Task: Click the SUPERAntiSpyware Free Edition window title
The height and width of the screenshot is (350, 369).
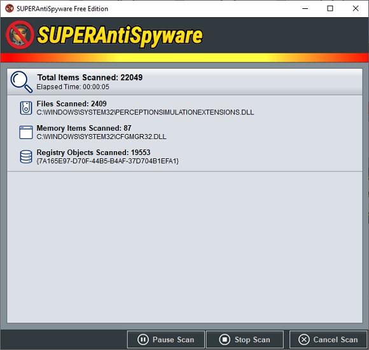Action: [x=62, y=9]
